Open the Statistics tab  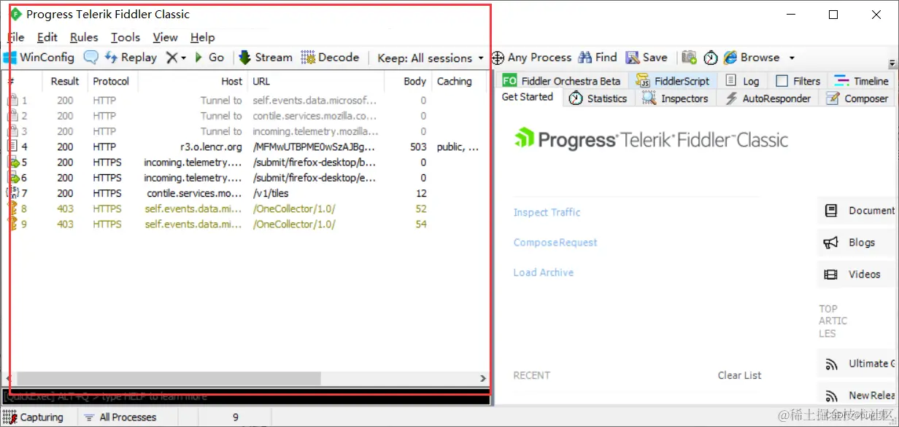tap(598, 98)
